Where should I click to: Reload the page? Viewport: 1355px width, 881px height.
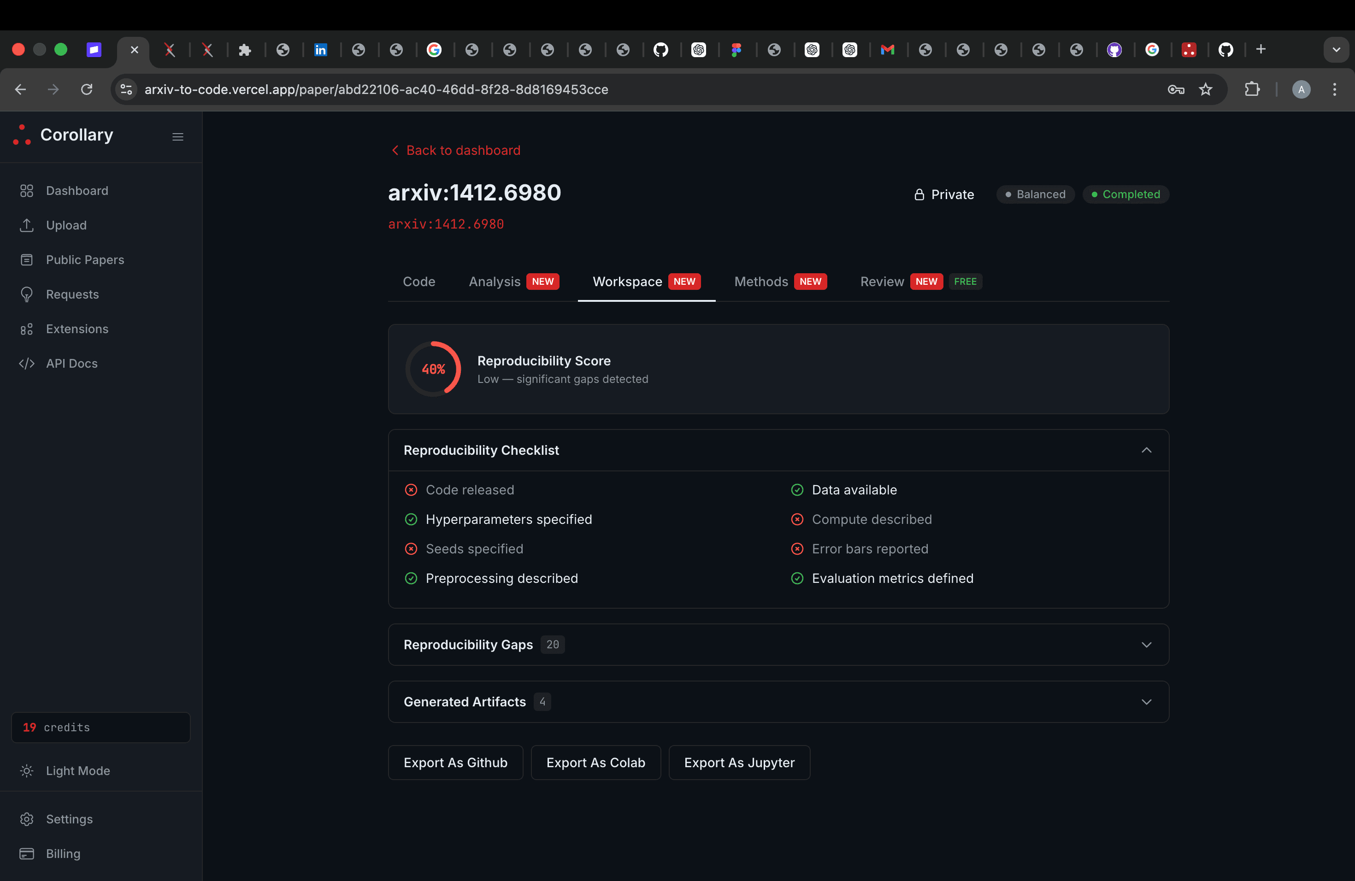click(x=87, y=89)
